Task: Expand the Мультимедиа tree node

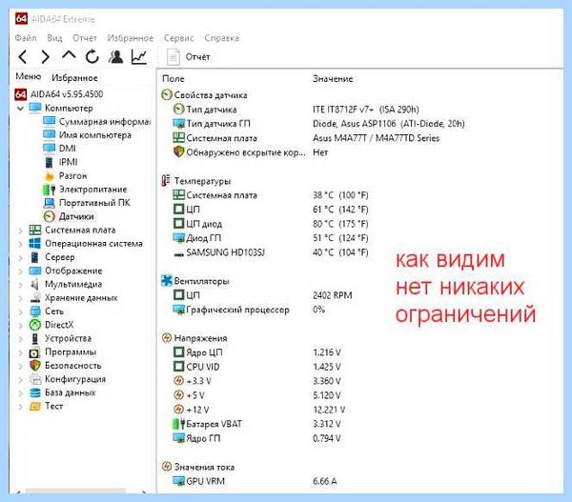Action: [20, 285]
